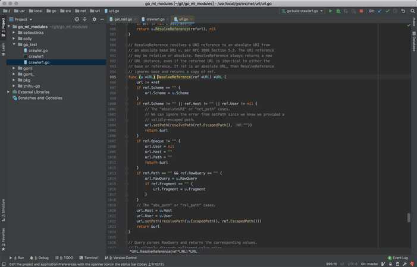
Task: Hide the Project panel with the minus icon
Action: pyautogui.click(x=102, y=20)
